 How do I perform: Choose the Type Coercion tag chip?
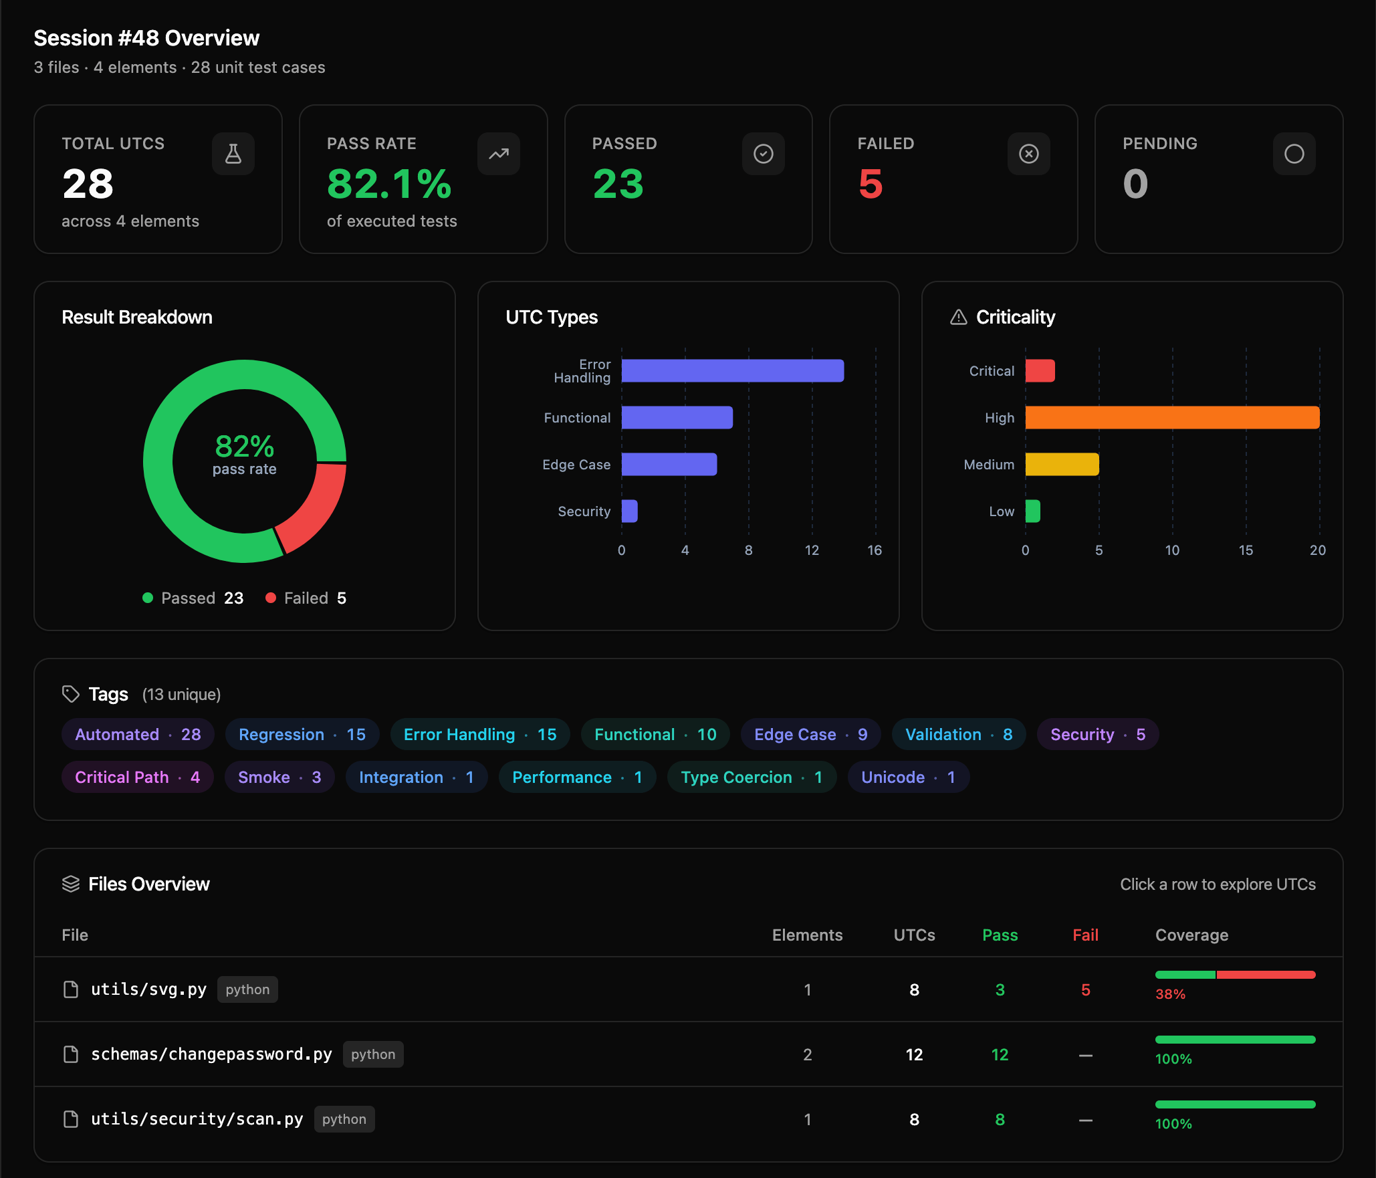click(x=752, y=777)
